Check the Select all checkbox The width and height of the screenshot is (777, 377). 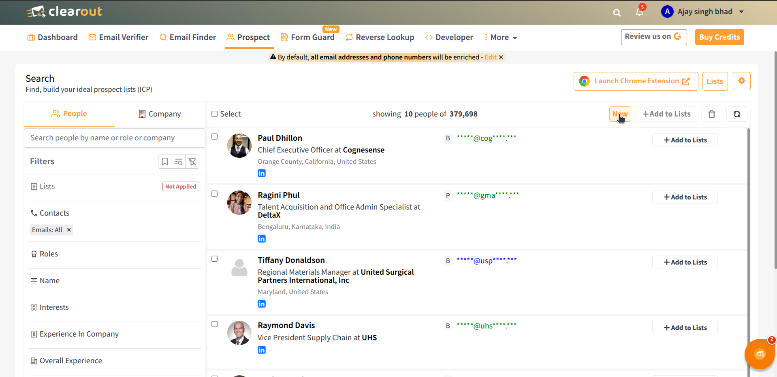pyautogui.click(x=214, y=114)
